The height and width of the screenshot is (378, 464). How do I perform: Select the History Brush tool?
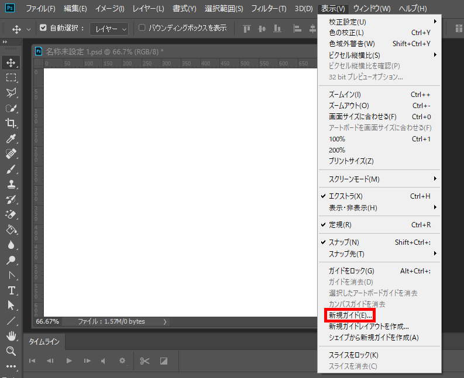pyautogui.click(x=11, y=199)
